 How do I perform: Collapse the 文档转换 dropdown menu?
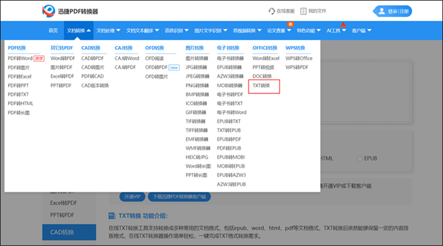(x=89, y=30)
